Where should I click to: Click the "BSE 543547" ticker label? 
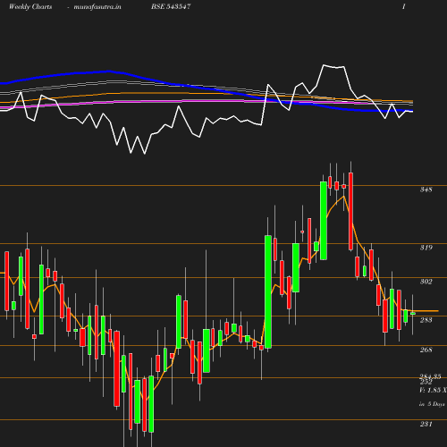(171, 6)
